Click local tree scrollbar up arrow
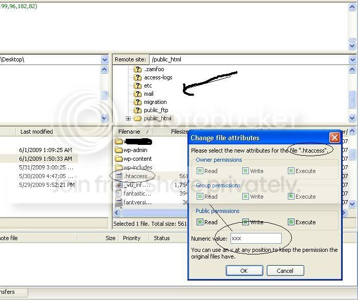 pos(104,69)
